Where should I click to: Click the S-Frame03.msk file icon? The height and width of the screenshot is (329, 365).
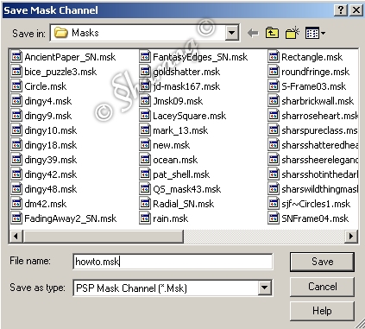coord(274,86)
